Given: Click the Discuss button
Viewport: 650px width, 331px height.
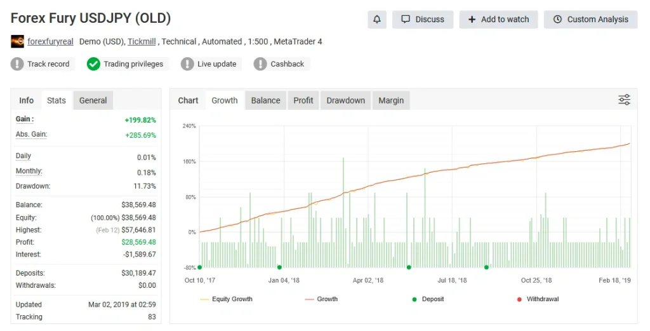Looking at the screenshot, I should [x=423, y=20].
